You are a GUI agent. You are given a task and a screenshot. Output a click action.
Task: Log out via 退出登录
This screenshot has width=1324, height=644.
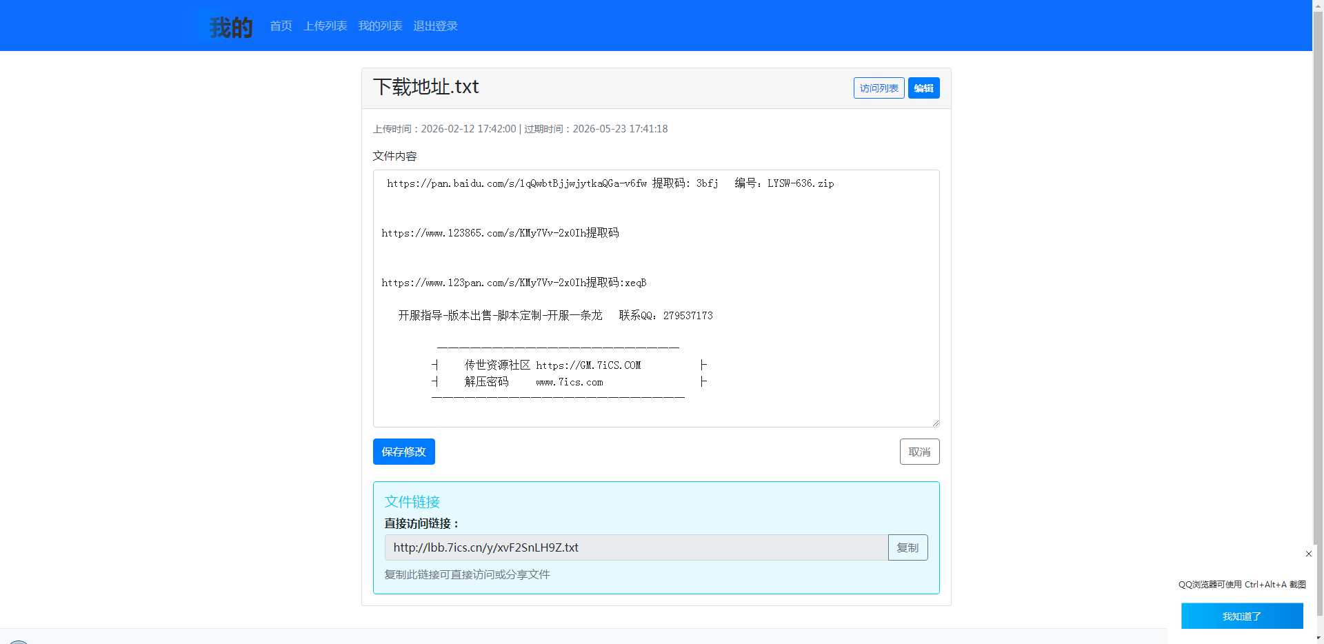click(x=435, y=26)
